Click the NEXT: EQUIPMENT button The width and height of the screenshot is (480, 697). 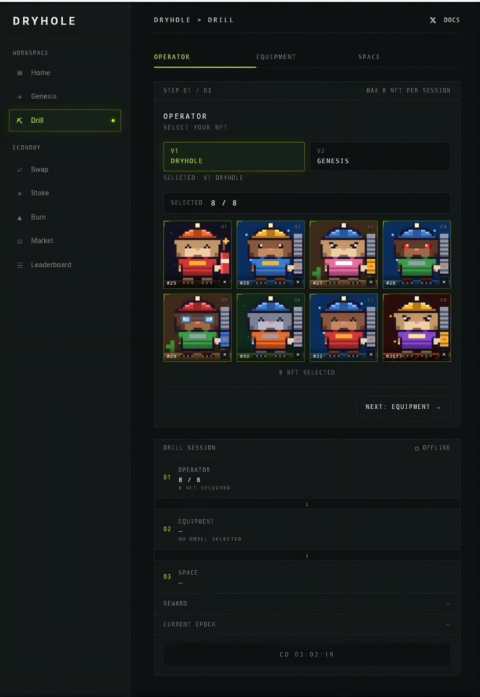pos(403,407)
